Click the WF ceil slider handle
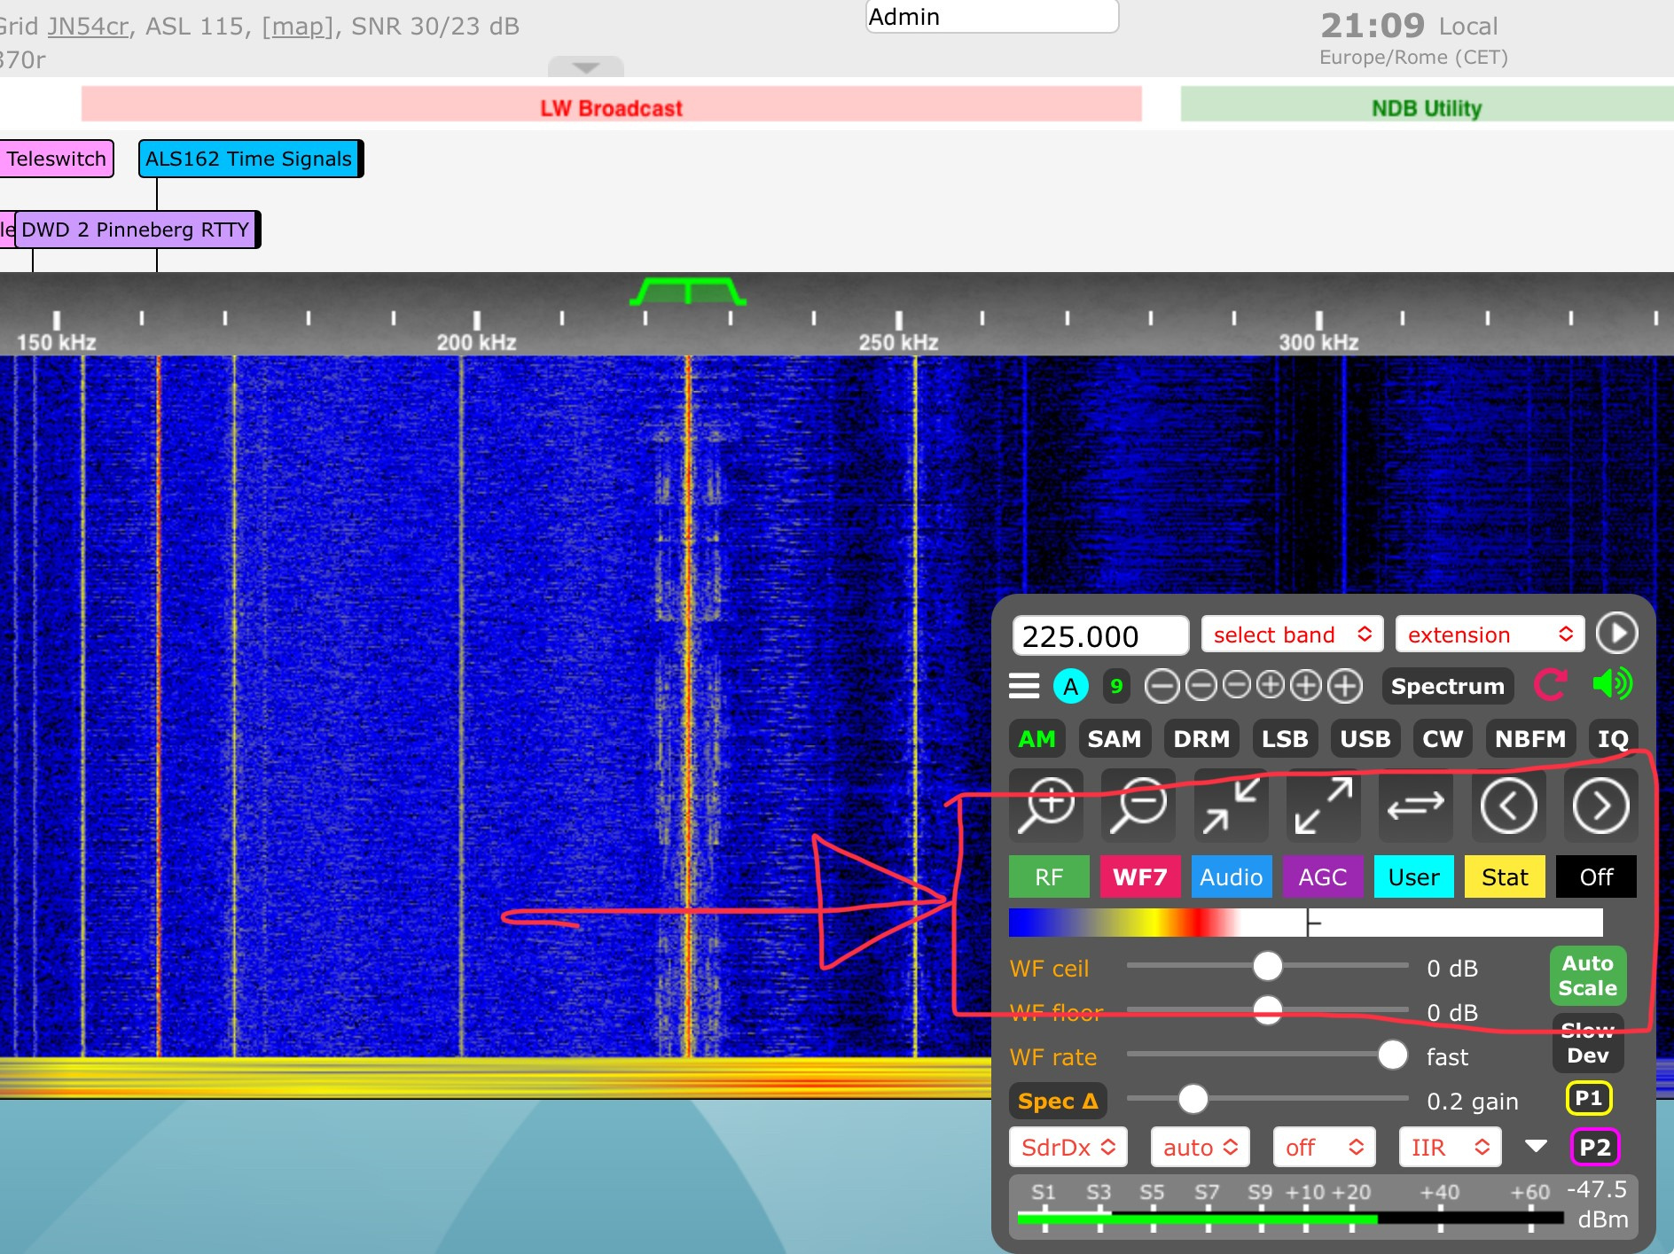 1268,966
